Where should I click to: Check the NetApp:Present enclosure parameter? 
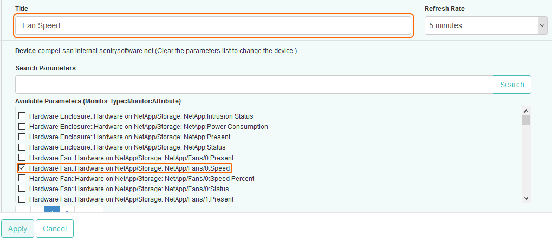(22, 137)
